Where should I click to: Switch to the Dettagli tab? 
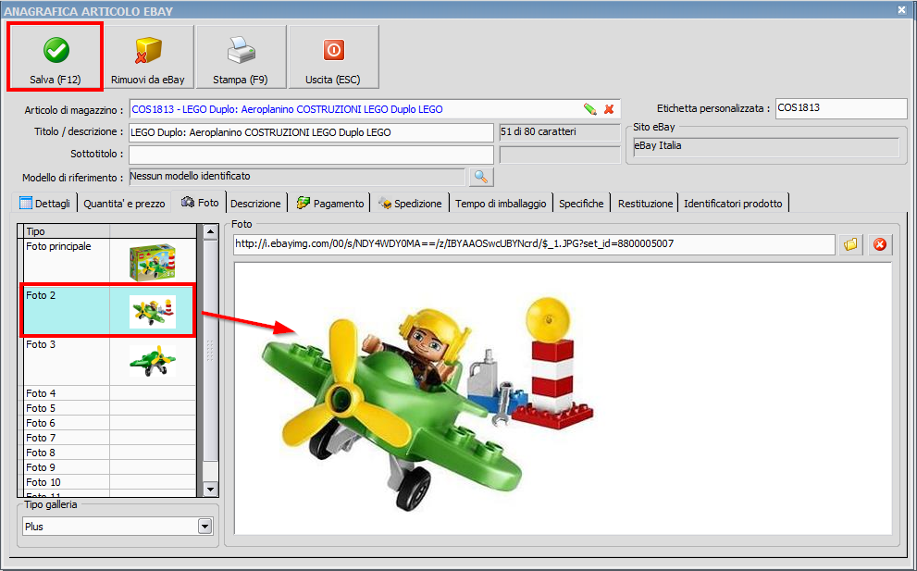(45, 204)
